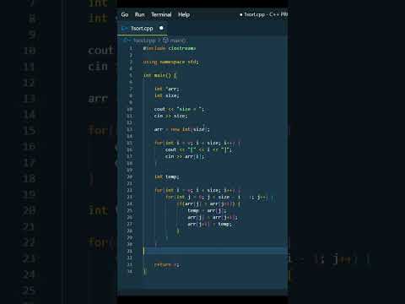Viewport: 405px width, 304px height.
Task: Place the cursor on the highlighted empty line 31
Action: (x=215, y=251)
